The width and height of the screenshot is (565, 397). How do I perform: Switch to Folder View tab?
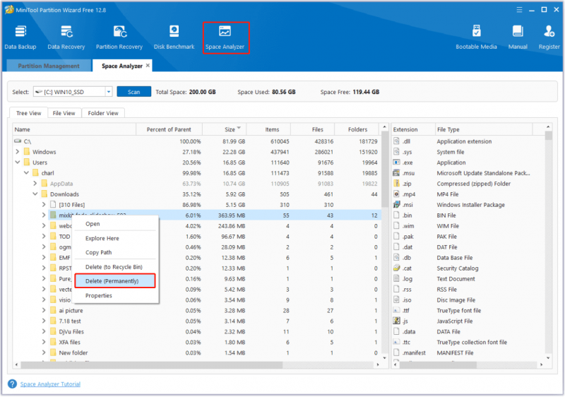click(103, 113)
